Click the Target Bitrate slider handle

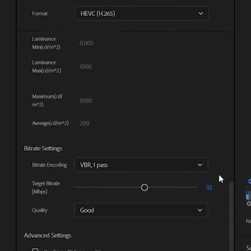click(144, 188)
